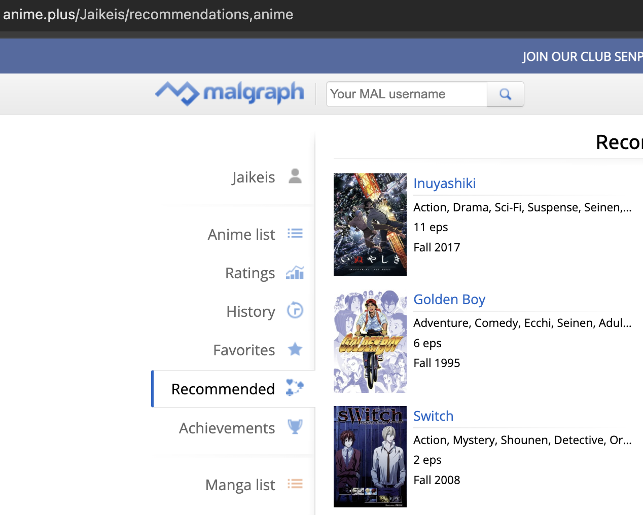Open the Golden Boy title link
This screenshot has height=515, width=643.
[449, 300]
